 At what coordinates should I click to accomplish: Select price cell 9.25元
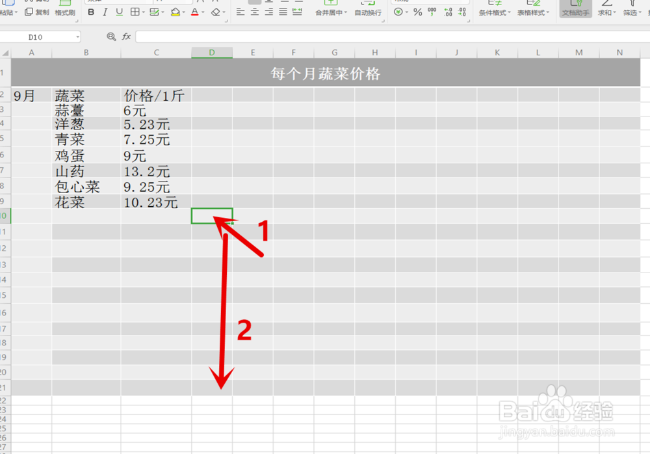(x=156, y=186)
